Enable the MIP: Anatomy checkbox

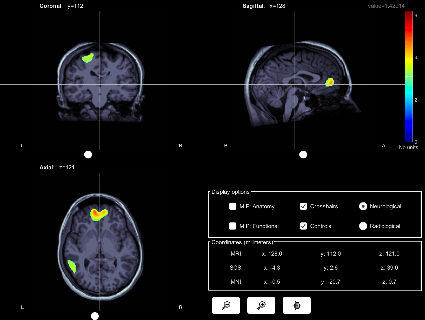click(233, 206)
